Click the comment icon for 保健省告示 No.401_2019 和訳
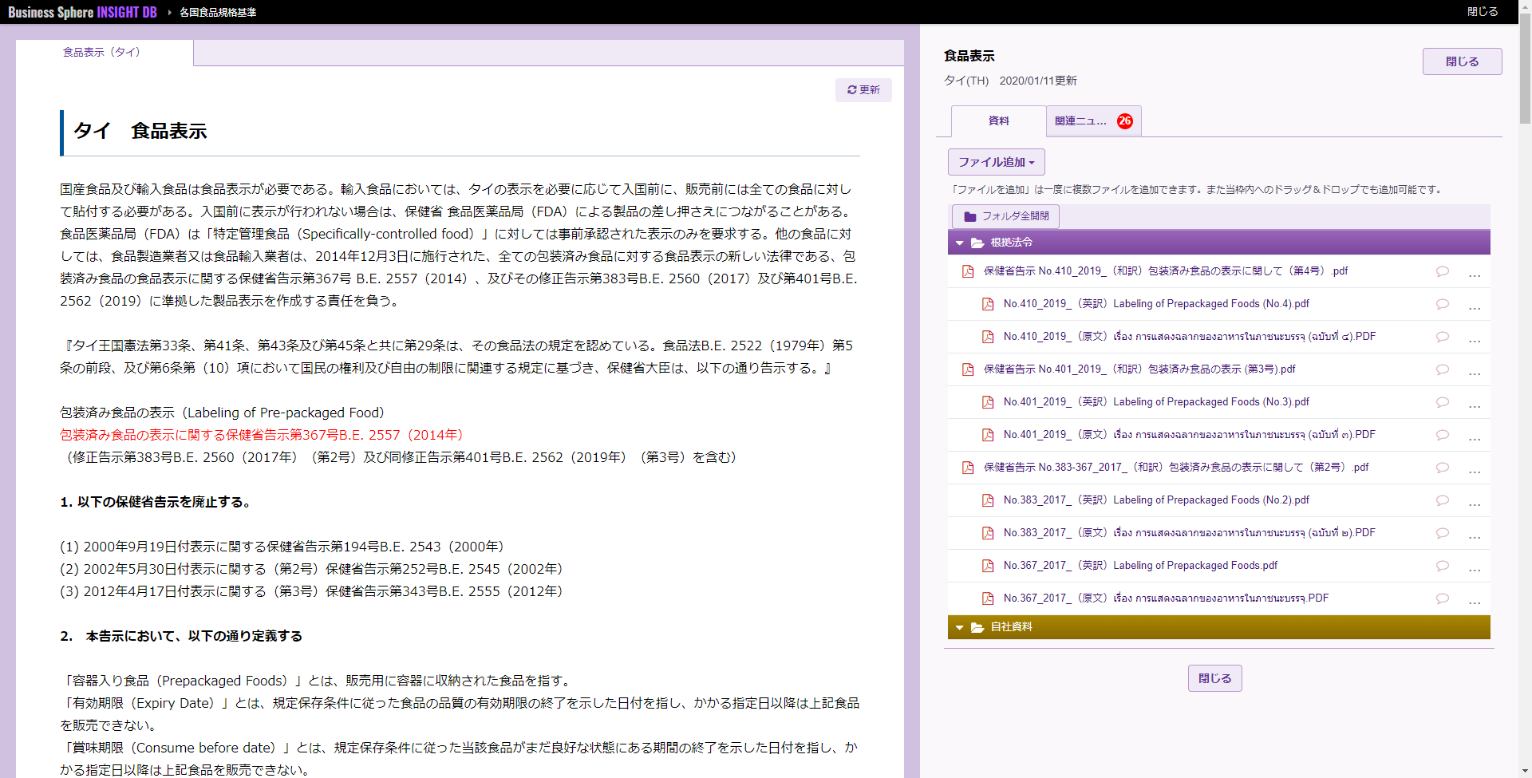 1442,369
